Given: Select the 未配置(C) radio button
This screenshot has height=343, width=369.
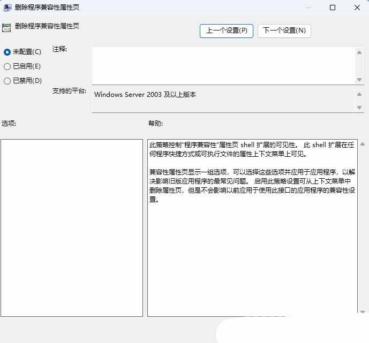Looking at the screenshot, I should click(x=7, y=52).
